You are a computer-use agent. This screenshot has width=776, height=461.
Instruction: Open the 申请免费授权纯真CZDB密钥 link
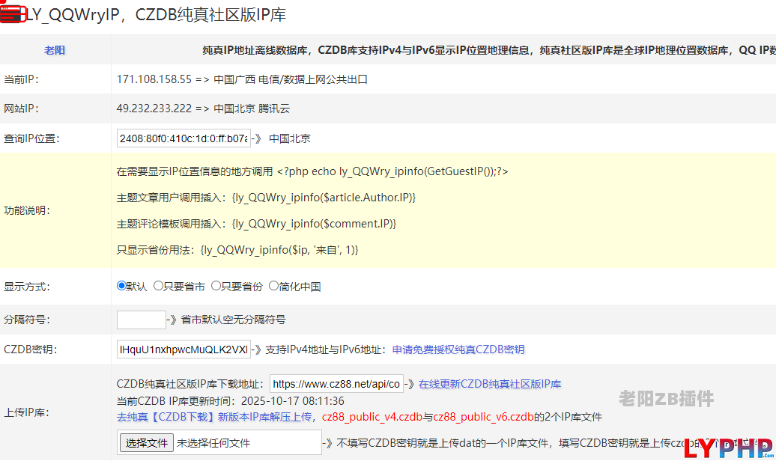pos(458,349)
